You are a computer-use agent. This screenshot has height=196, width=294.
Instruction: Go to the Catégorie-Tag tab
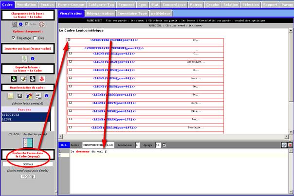pos(101,5)
